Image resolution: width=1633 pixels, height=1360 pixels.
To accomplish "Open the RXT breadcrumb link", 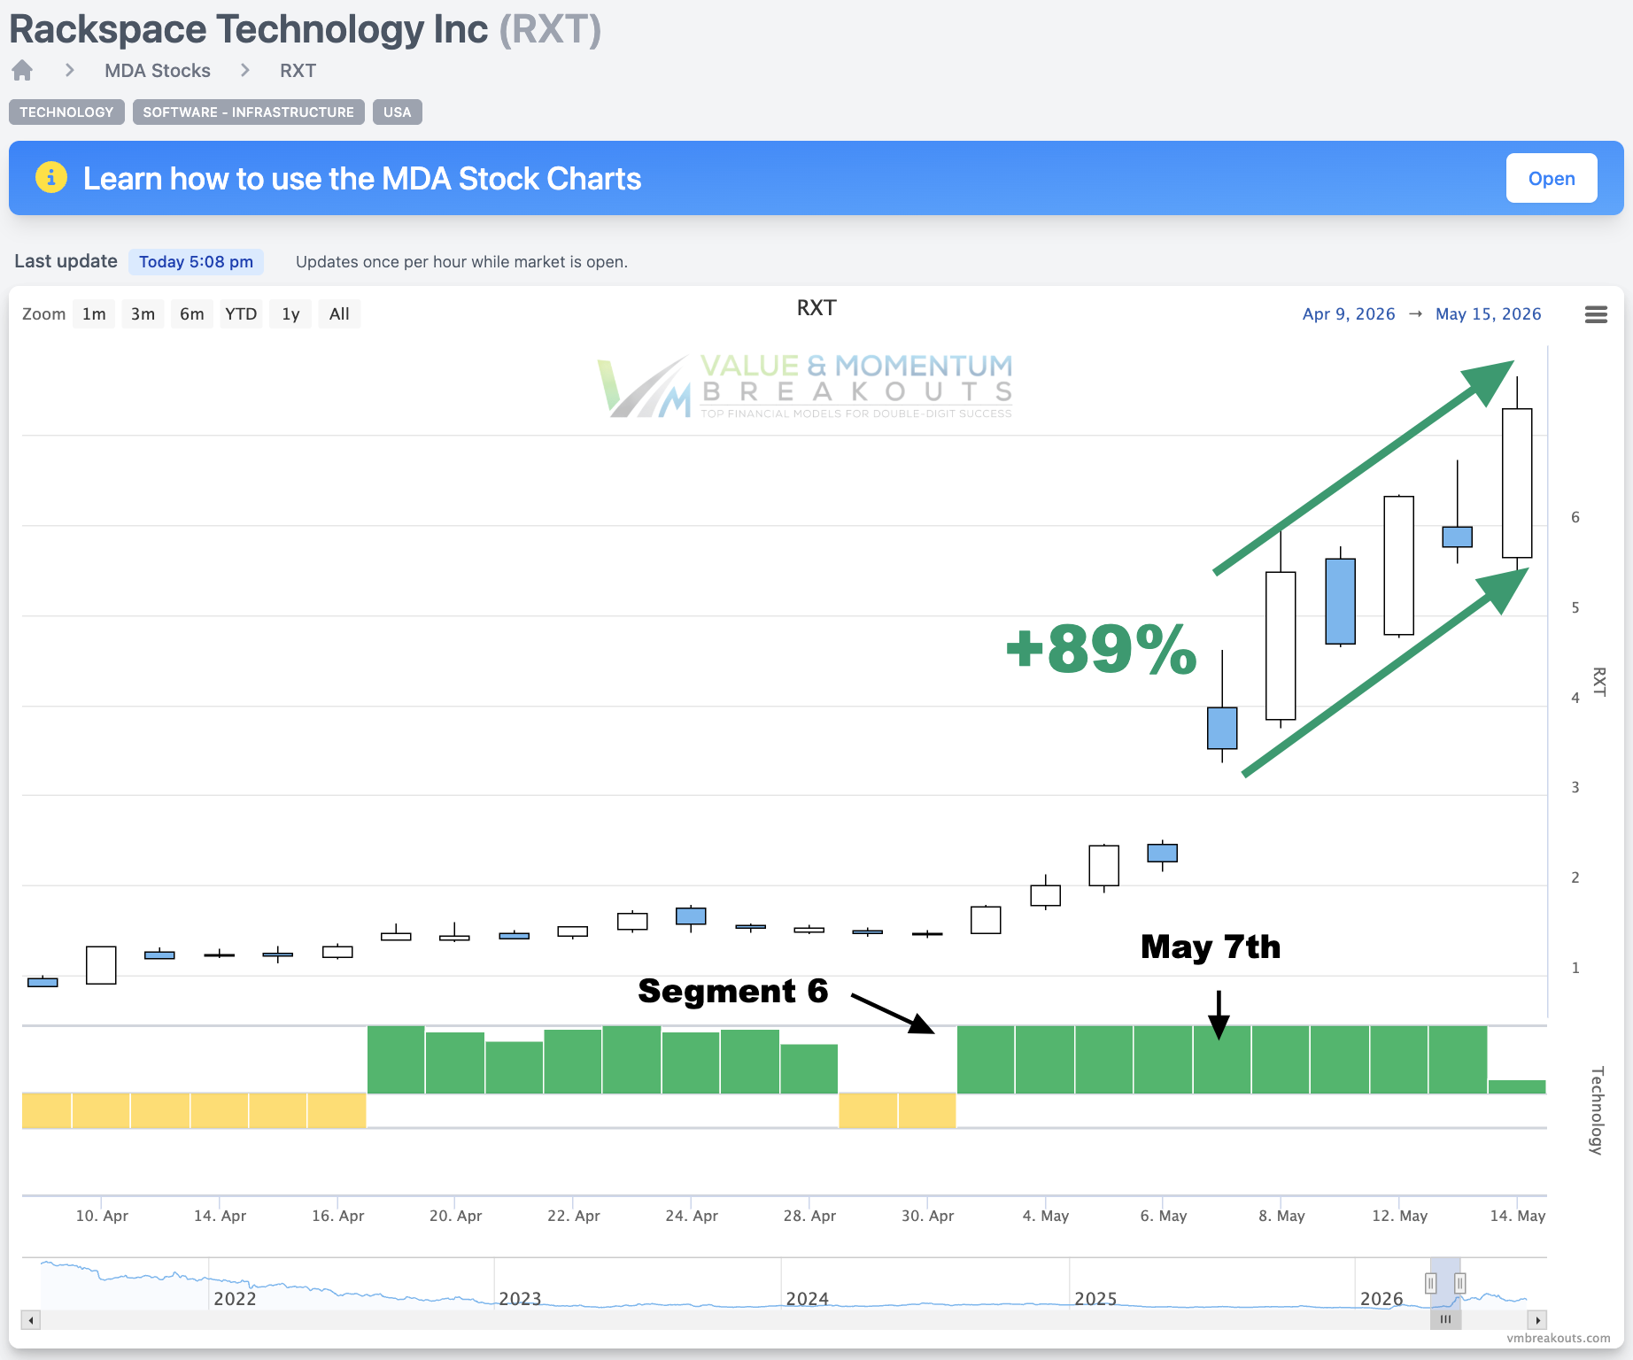I will point(298,71).
